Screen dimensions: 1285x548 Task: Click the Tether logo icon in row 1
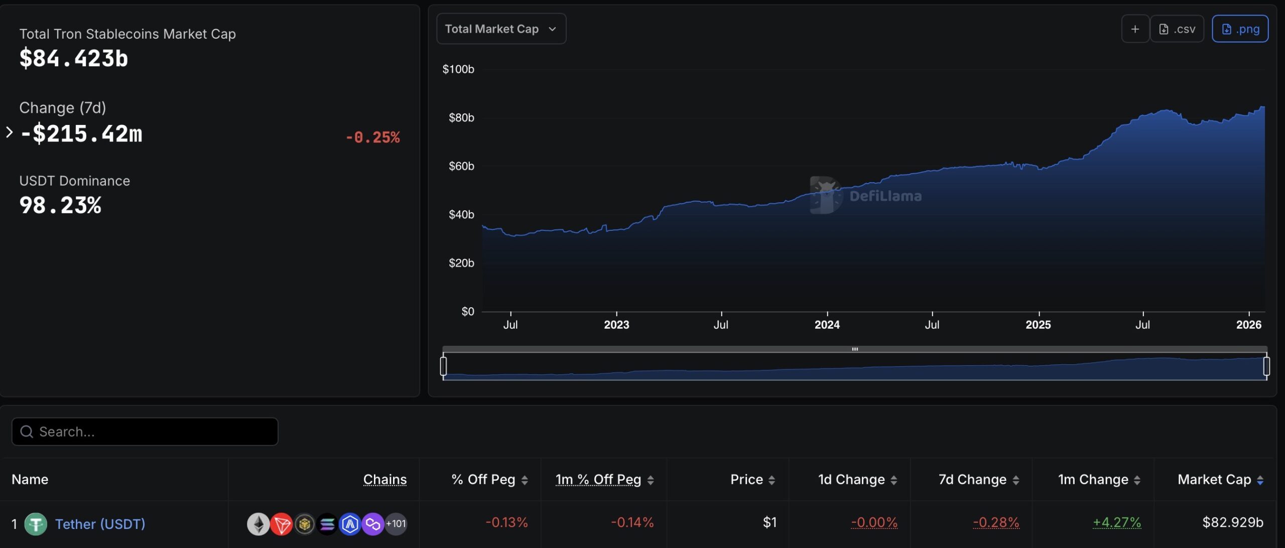click(37, 524)
